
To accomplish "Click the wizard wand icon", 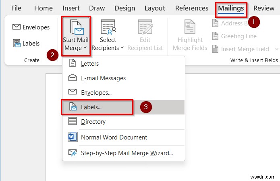I will coord(73,153).
